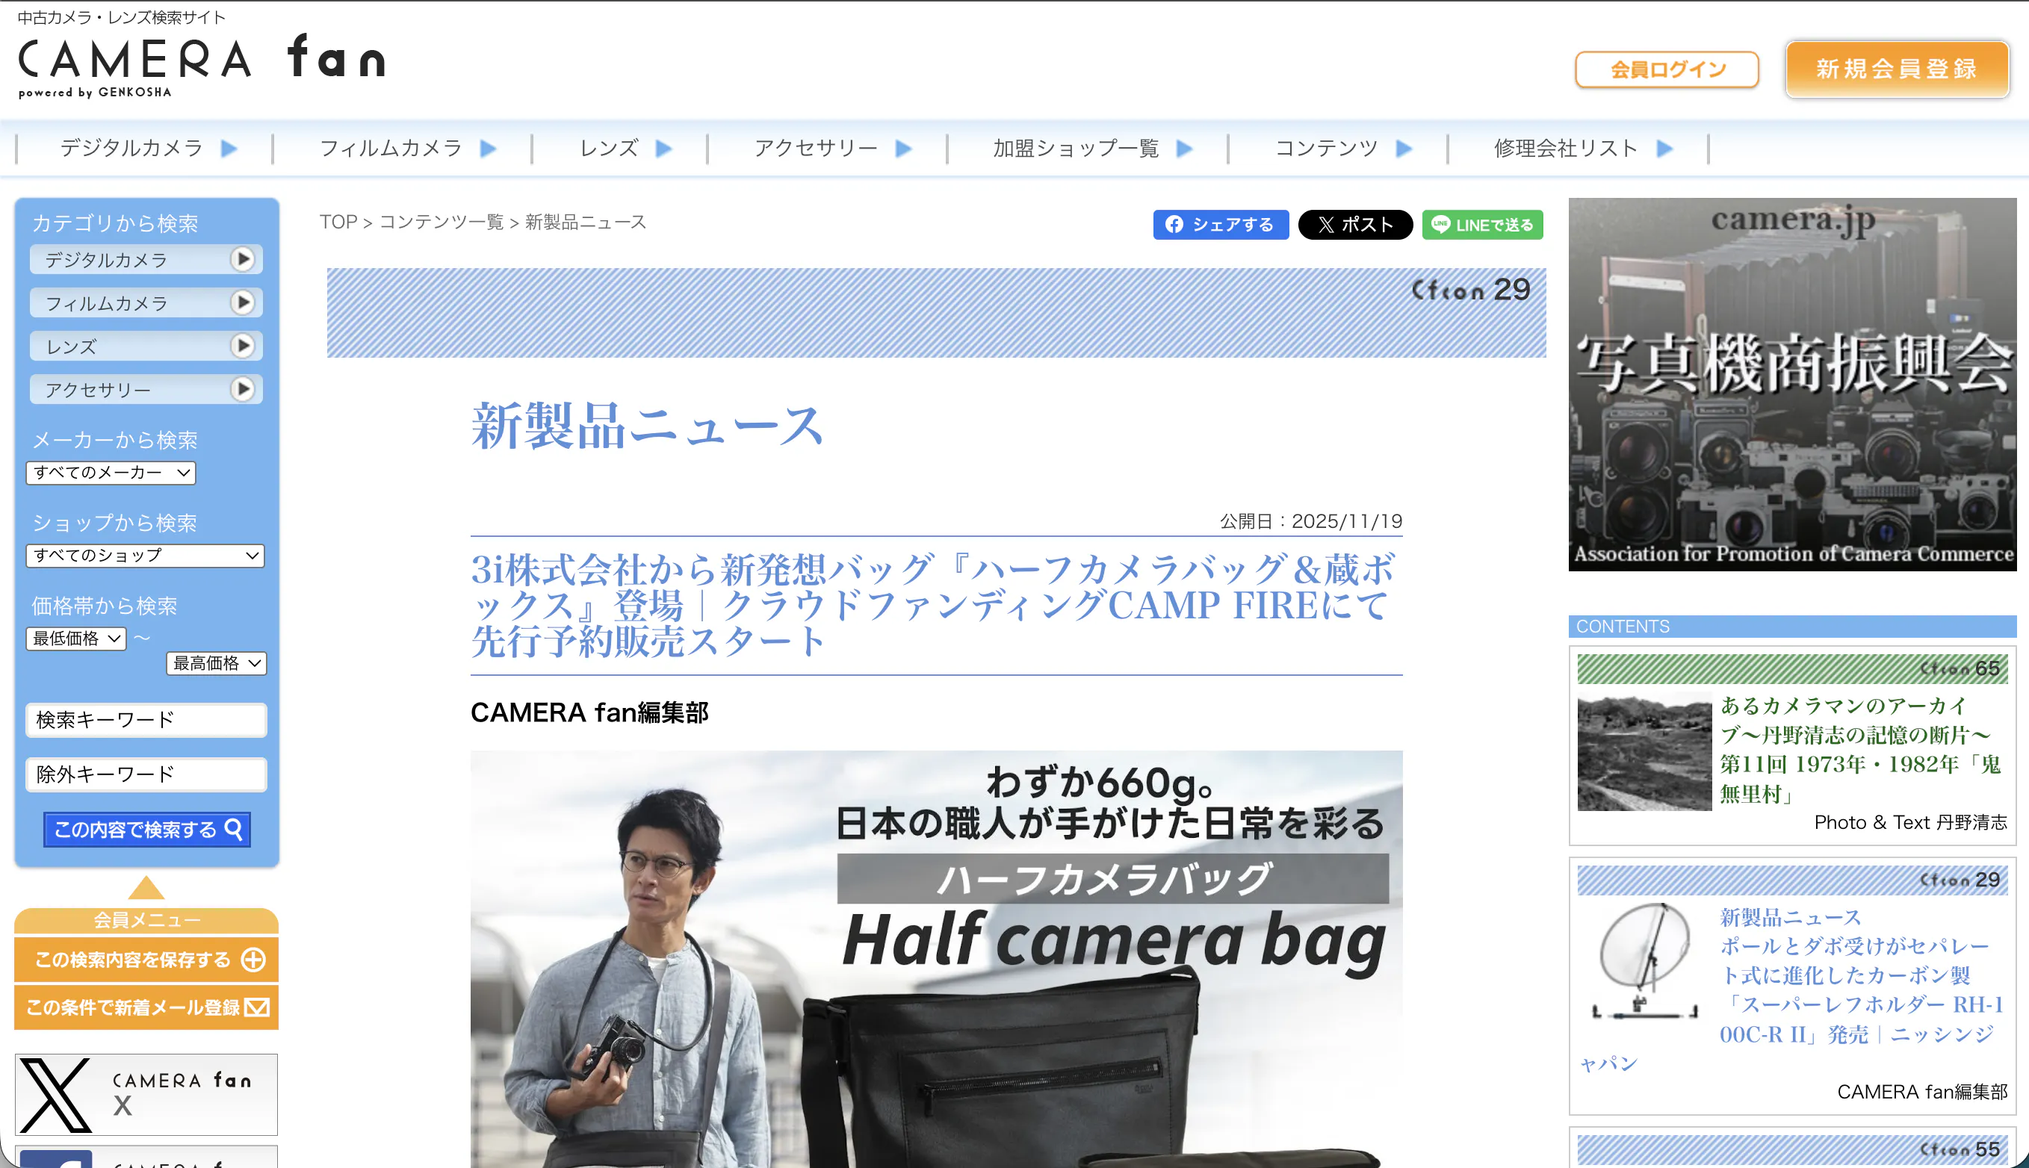
Task: Click the 新規会員登録 registration button
Action: 1897,69
